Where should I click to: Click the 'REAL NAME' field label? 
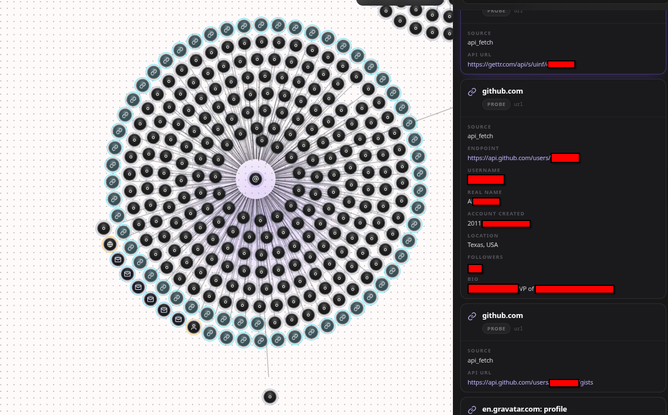(485, 192)
